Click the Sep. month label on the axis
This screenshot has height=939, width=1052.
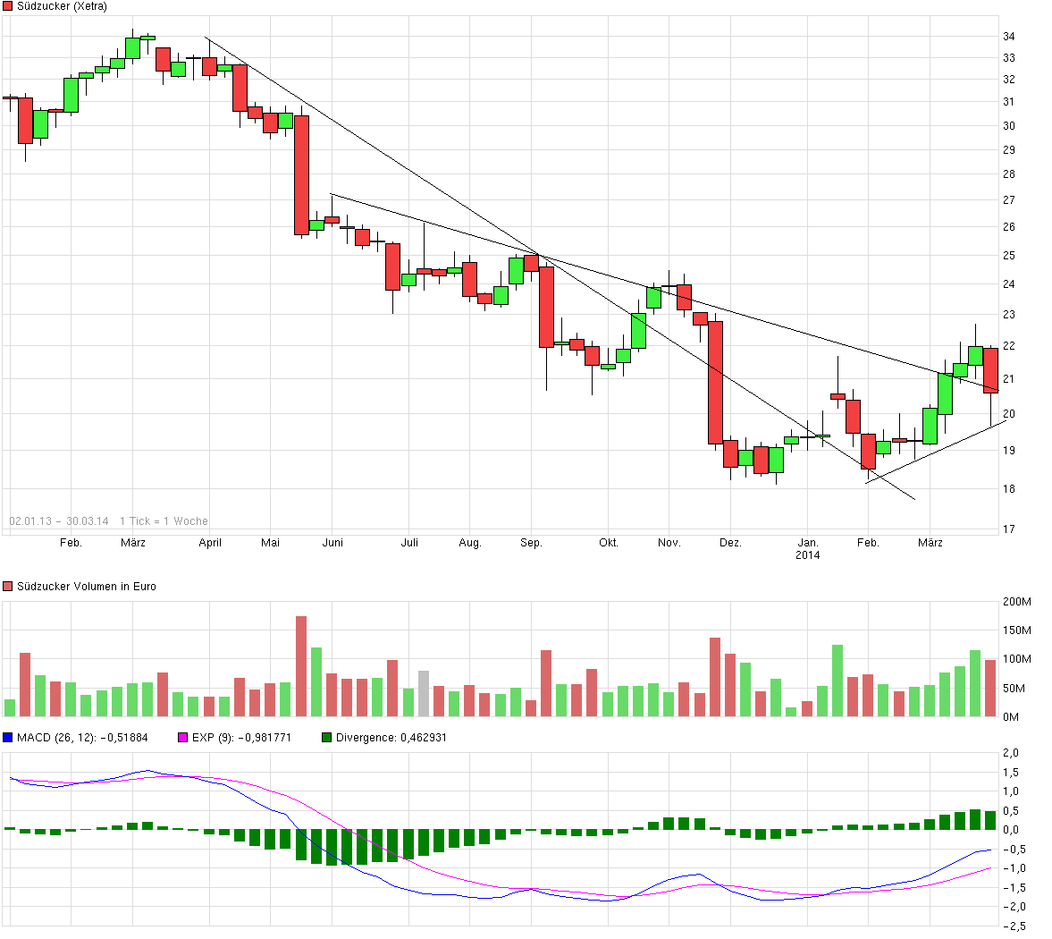[532, 543]
